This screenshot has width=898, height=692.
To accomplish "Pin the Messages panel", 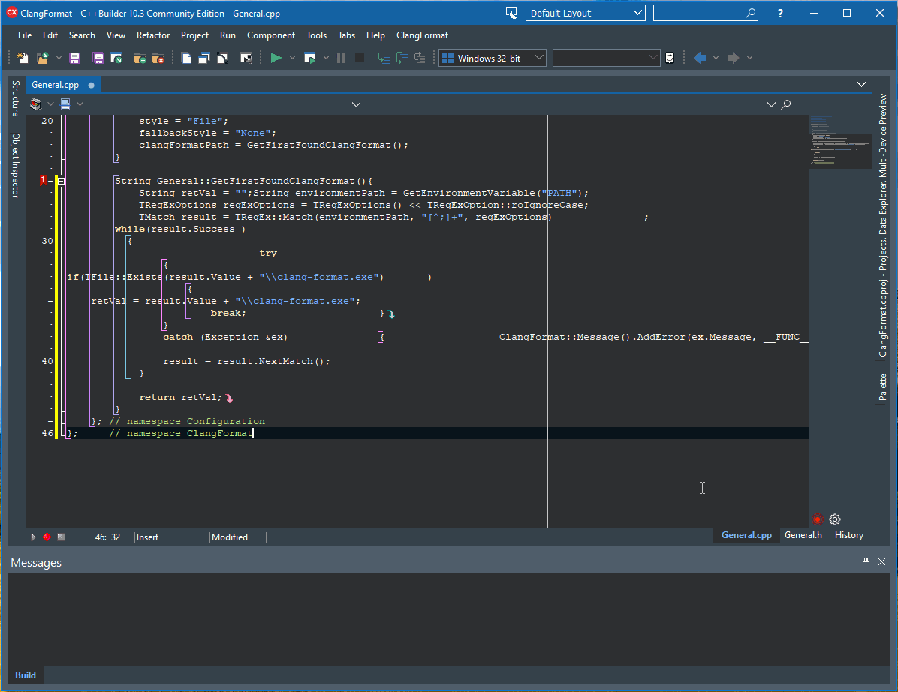I will pos(866,562).
